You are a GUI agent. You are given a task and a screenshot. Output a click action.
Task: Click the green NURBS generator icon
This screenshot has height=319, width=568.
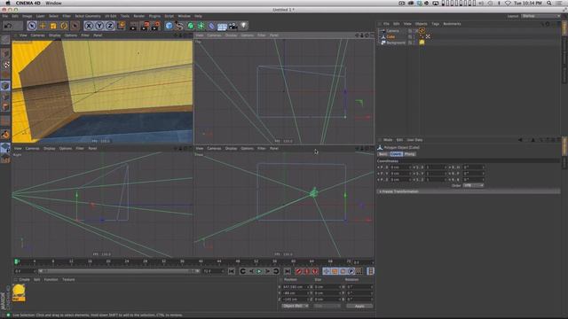click(x=191, y=26)
